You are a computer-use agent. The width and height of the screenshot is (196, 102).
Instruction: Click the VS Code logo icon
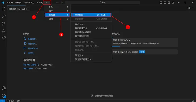[3, 2]
